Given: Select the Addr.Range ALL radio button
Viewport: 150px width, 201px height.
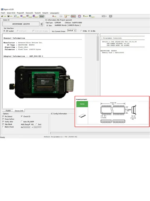Looking at the screenshot, I should point(30,124).
